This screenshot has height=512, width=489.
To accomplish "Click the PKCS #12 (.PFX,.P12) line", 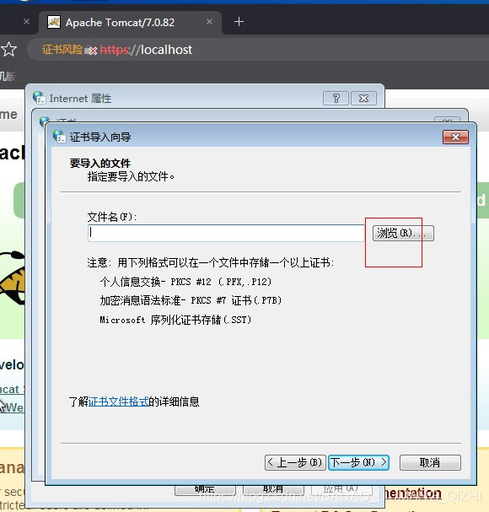I will pos(185,282).
